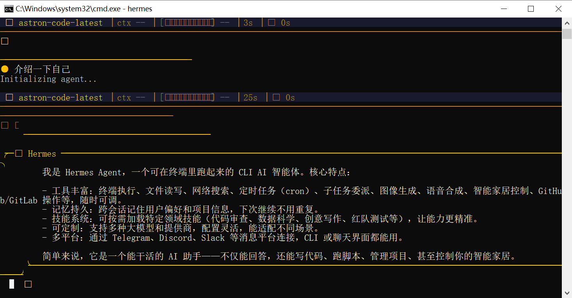Click the 'Hermes' response panel title
Viewport: 572px width, 298px height.
tap(42, 154)
